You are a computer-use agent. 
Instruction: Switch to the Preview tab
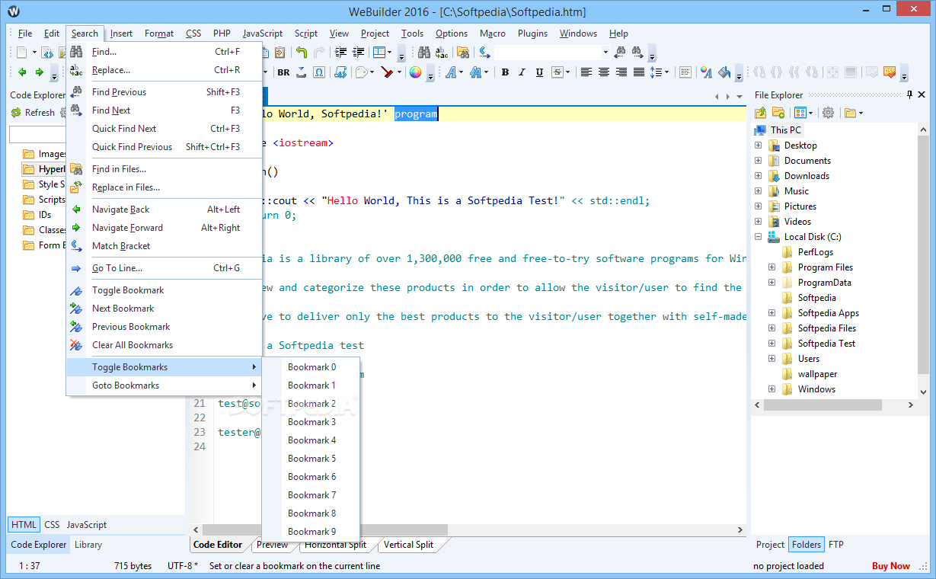pos(272,545)
